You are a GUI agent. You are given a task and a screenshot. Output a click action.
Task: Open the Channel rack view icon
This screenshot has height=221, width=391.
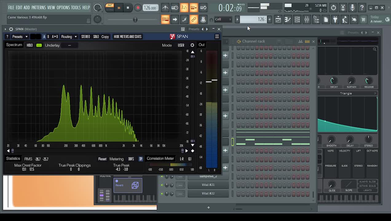[297, 20]
